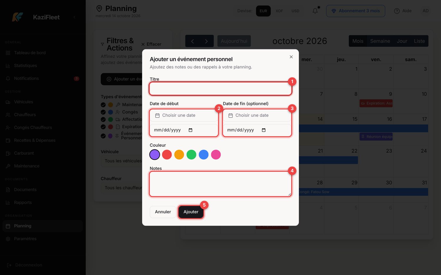Select the purple color swatch

[155, 155]
